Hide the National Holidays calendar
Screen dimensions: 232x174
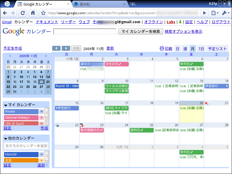pyautogui.click(x=20, y=117)
